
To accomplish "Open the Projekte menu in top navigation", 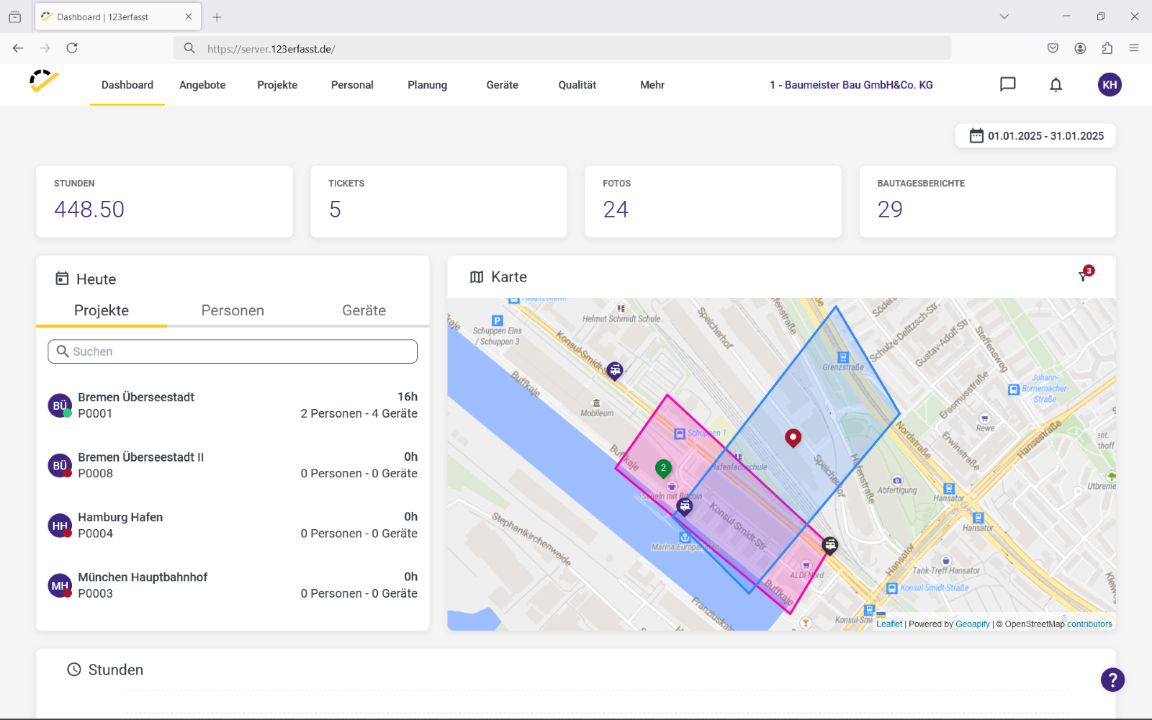I will (277, 85).
